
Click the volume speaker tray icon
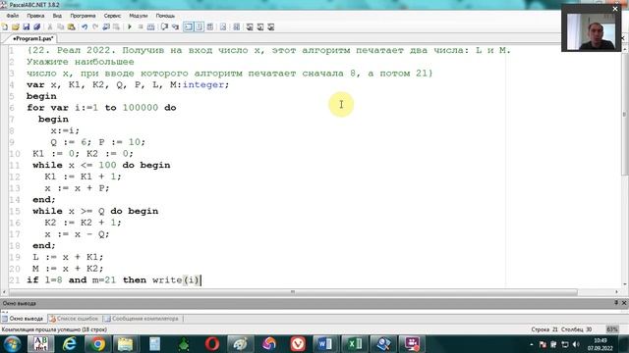[576, 344]
